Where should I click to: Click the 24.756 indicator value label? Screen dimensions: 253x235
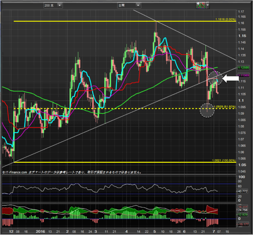coord(242,210)
